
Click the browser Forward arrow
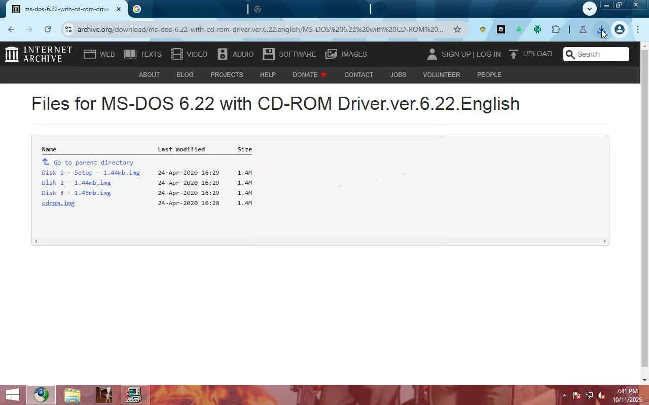[x=29, y=29]
